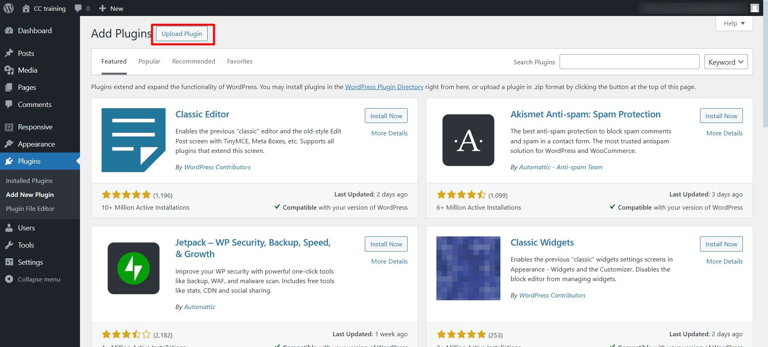Open Installed Plugins submenu item
The width and height of the screenshot is (768, 347).
coord(29,181)
